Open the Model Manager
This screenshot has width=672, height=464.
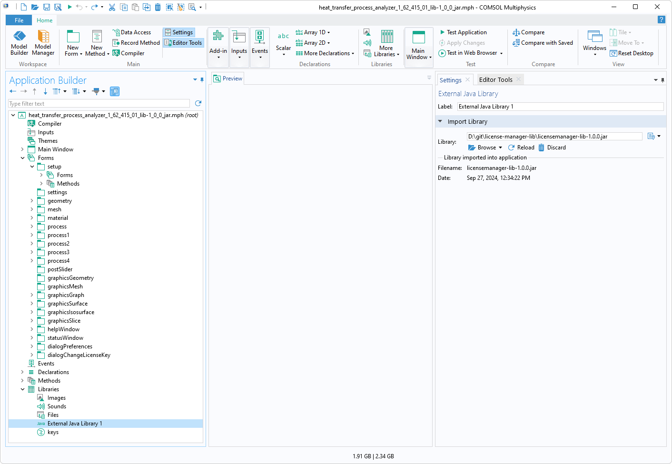point(43,43)
